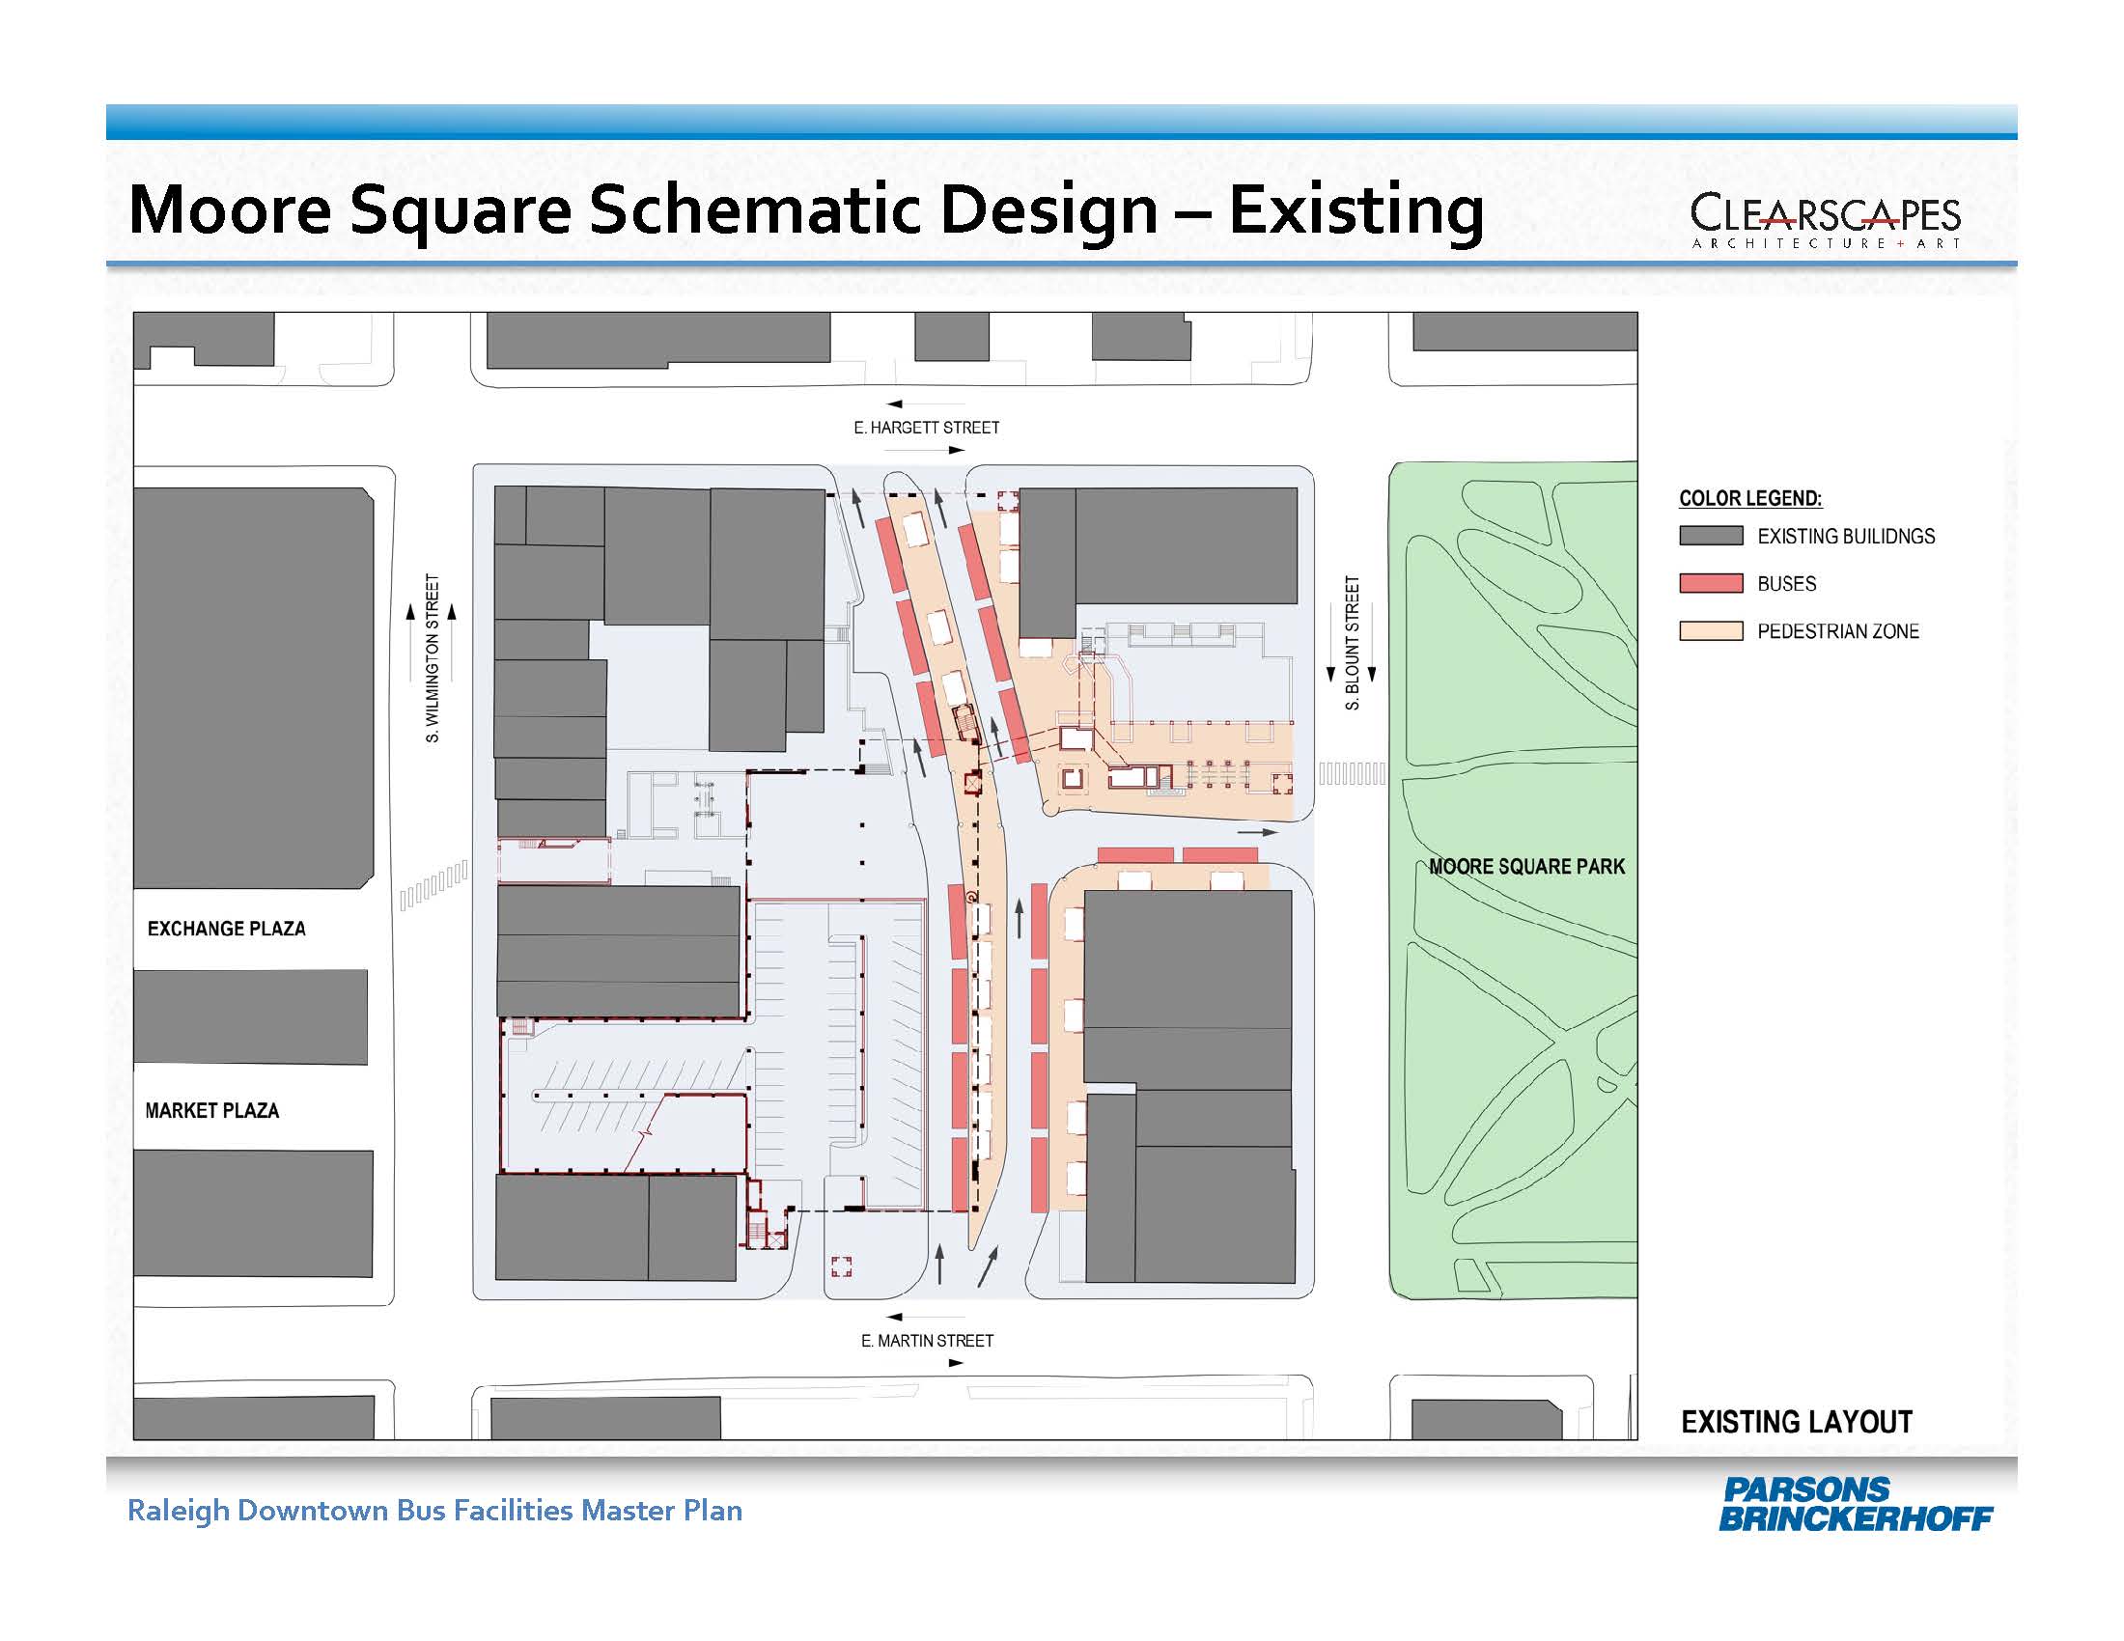Click the E. Hargett Street label
Image resolution: width=2124 pixels, height=1641 pixels.
(926, 428)
